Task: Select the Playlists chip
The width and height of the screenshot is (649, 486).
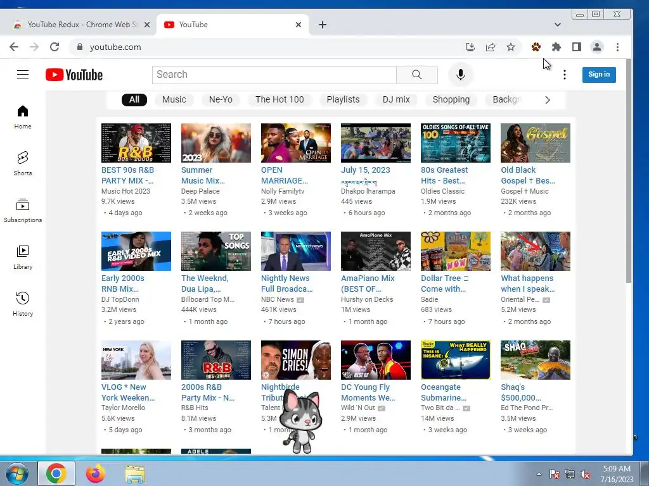Action: tap(343, 99)
